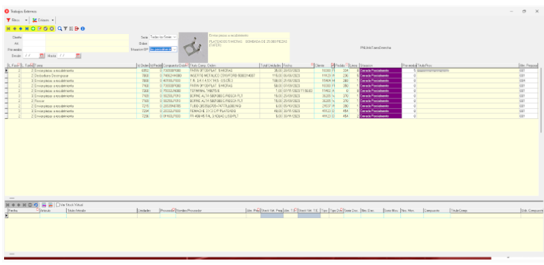
Task: Click the red Trabajos Externos app icon
Action: [7, 12]
